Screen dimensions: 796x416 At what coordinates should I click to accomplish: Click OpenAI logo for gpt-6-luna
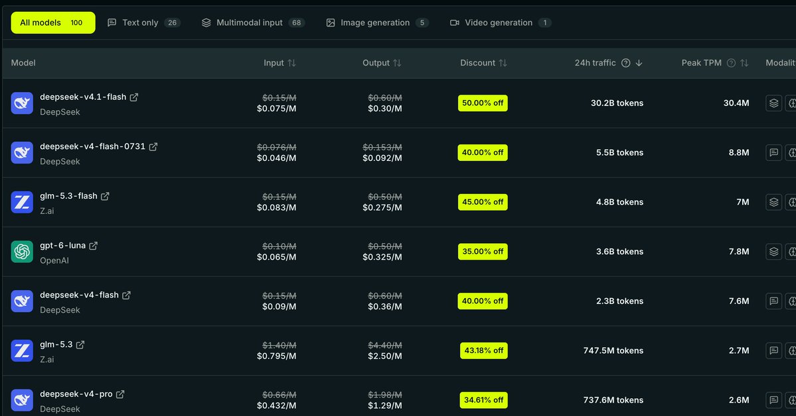tap(22, 252)
